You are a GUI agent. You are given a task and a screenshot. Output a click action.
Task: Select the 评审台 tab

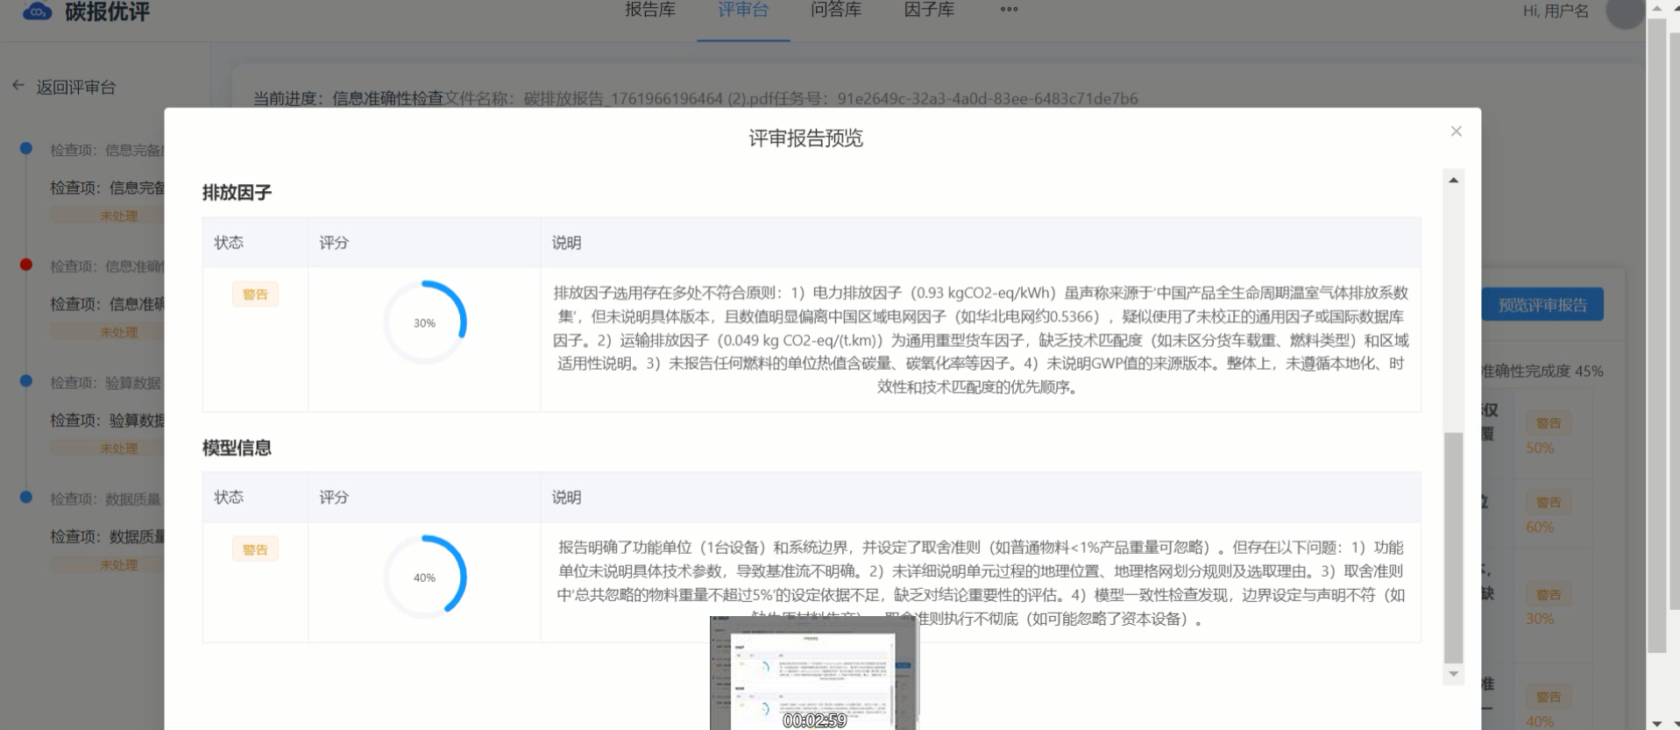[742, 11]
